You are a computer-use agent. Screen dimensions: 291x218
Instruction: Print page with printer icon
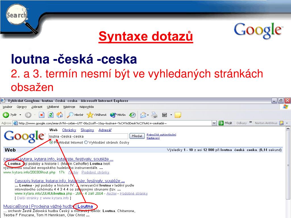[154, 115]
